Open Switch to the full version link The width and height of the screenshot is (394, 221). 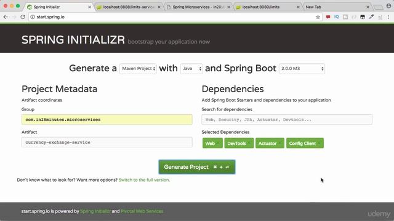click(x=144, y=180)
